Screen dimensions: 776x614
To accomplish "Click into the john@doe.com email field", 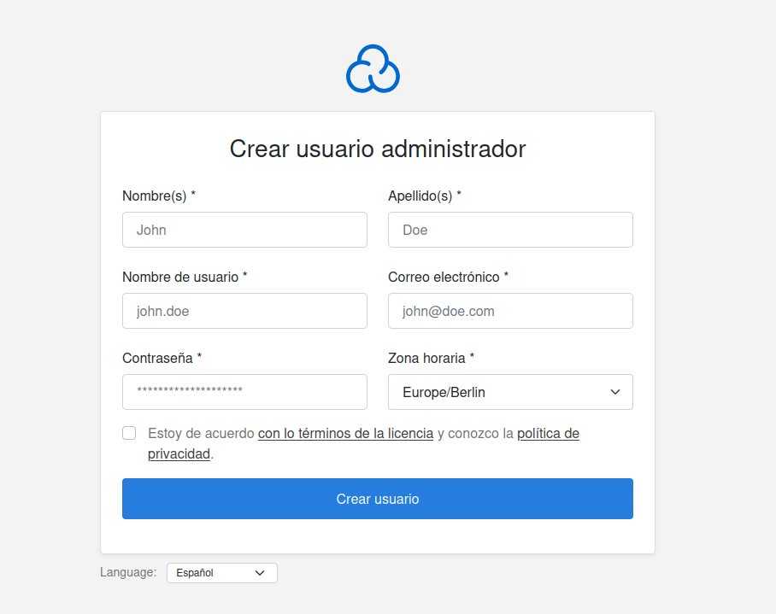I will (509, 311).
